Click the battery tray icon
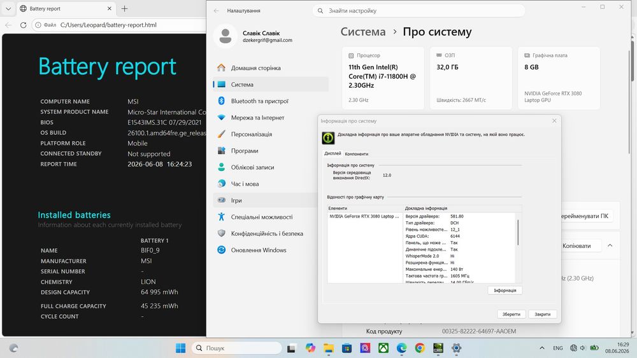Viewport: 637px width, 358px height. coord(594,348)
